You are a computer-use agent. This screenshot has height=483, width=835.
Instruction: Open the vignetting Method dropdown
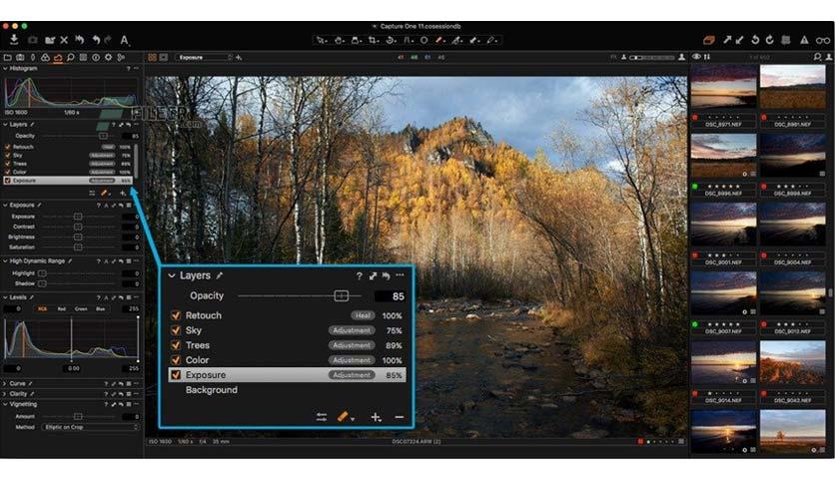(91, 427)
